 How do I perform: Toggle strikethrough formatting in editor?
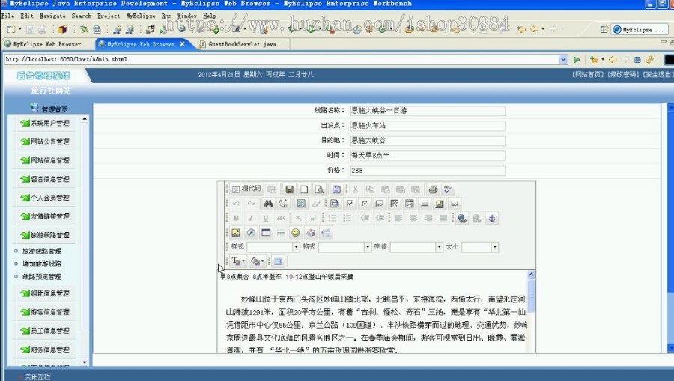coord(281,219)
